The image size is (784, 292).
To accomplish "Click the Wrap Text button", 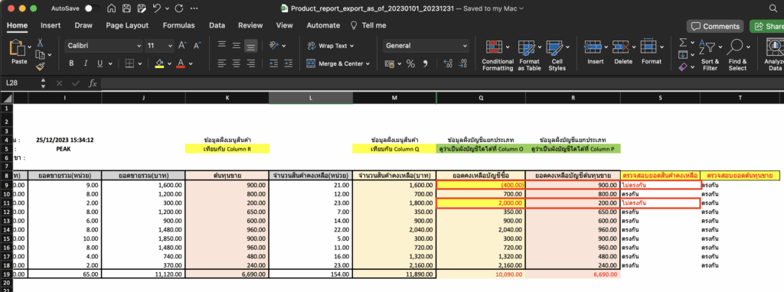I will [331, 45].
